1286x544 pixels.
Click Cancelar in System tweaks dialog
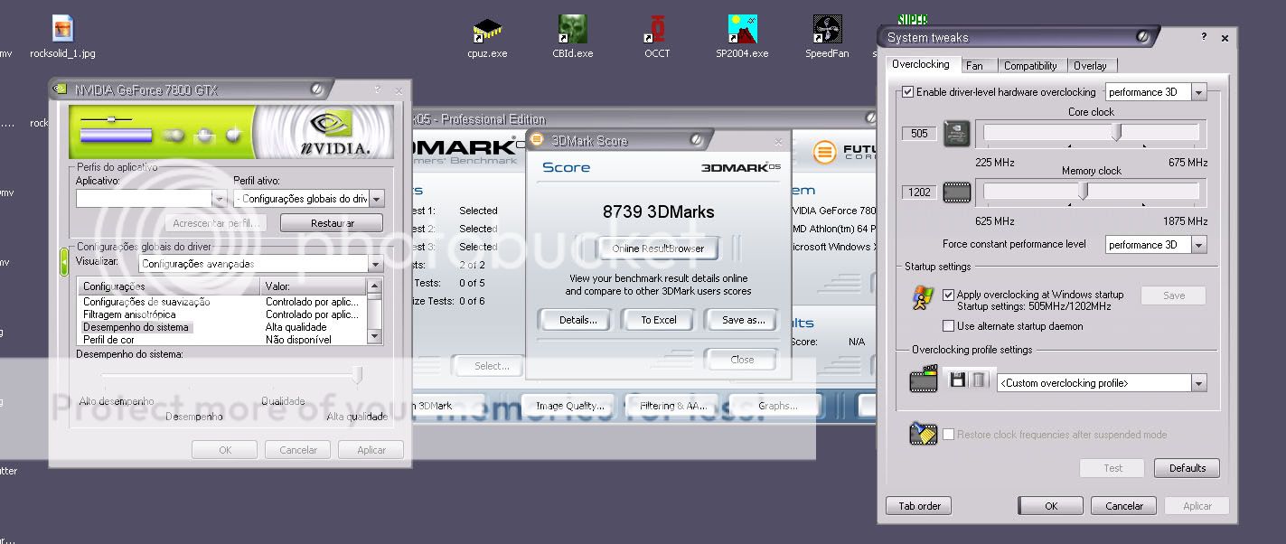(x=1123, y=506)
